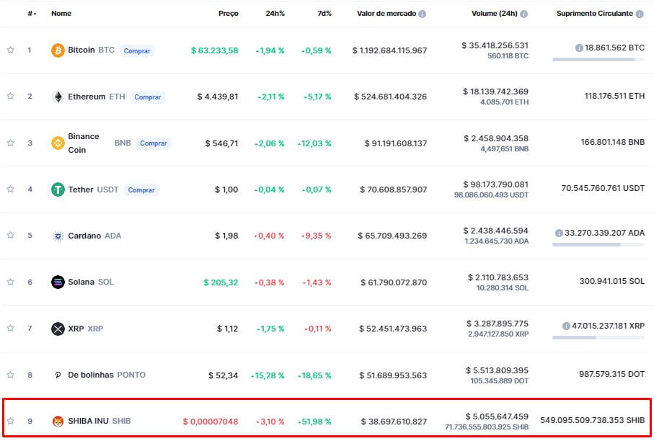This screenshot has height=441, width=654.
Task: Click supply 549.095.509.738.353 SHIB
Action: [x=592, y=420]
